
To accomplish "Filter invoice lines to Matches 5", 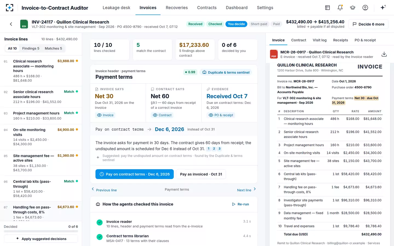I will pos(53,48).
